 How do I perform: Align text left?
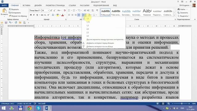pos(69,15)
